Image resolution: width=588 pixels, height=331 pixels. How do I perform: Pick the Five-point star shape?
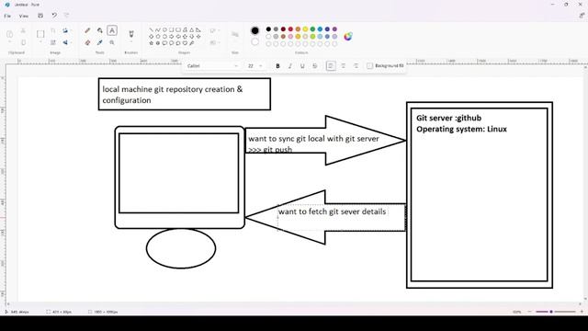tap(151, 43)
